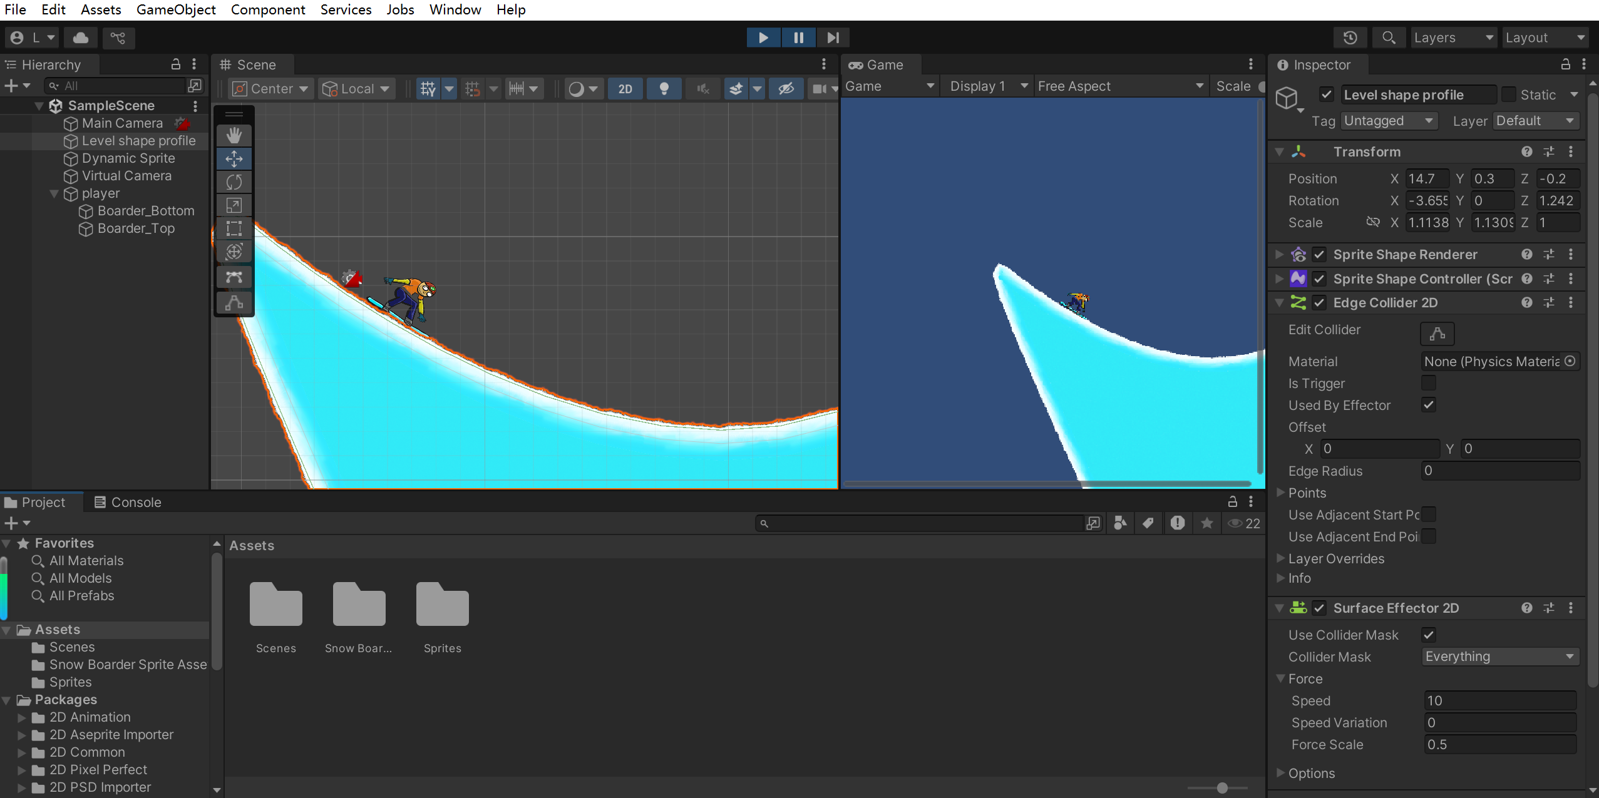Toggle Scene lighting bulb icon
The width and height of the screenshot is (1599, 798).
(x=664, y=89)
